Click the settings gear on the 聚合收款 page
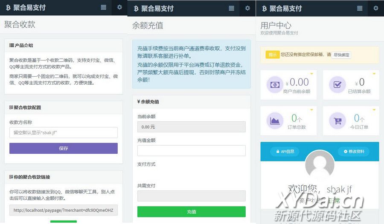Image resolution: width=384 pixels, height=224 pixels. click(x=119, y=8)
